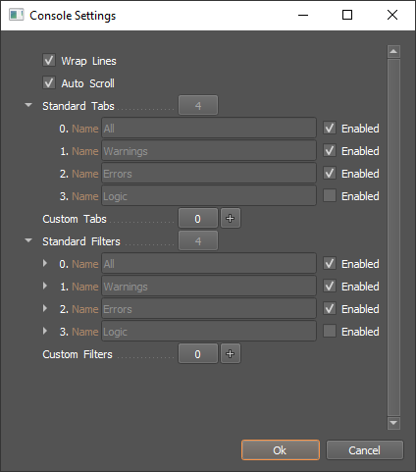Click the Custom Filters count field
The height and width of the screenshot is (472, 416).
(x=198, y=353)
